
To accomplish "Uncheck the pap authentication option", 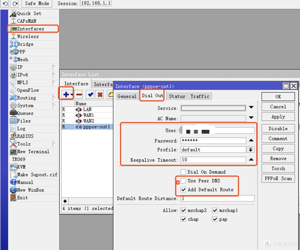I will point(215,219).
